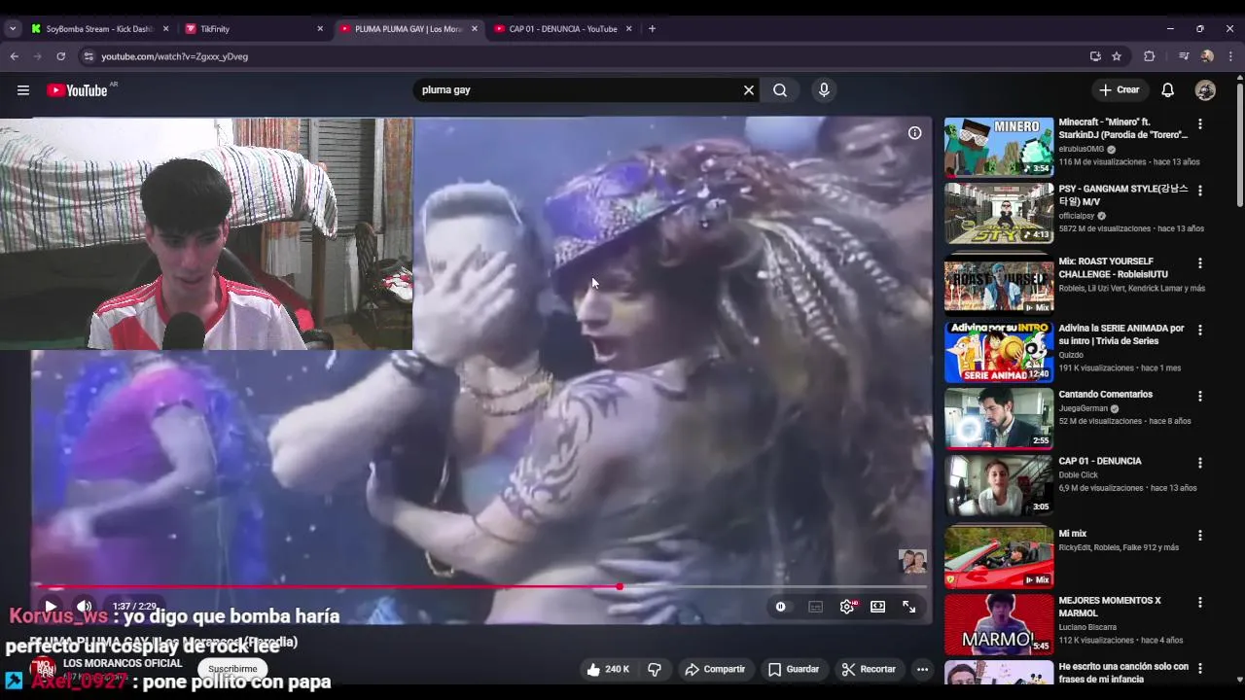1245x700 pixels.
Task: Go to YouTube home via the logo
Action: 78,90
